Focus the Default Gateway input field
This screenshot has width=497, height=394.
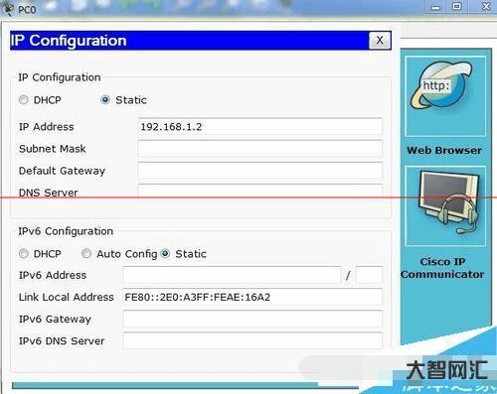260,171
